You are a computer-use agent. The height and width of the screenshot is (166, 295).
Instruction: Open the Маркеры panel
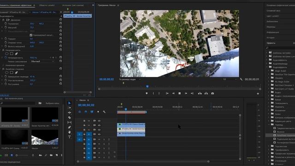pos(271,27)
